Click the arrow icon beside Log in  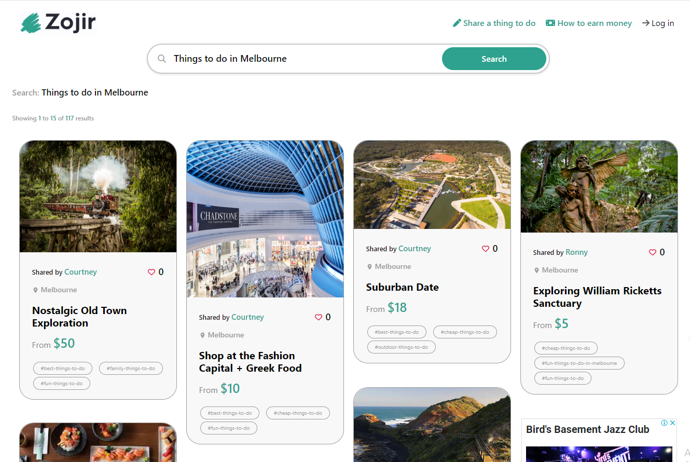[646, 23]
